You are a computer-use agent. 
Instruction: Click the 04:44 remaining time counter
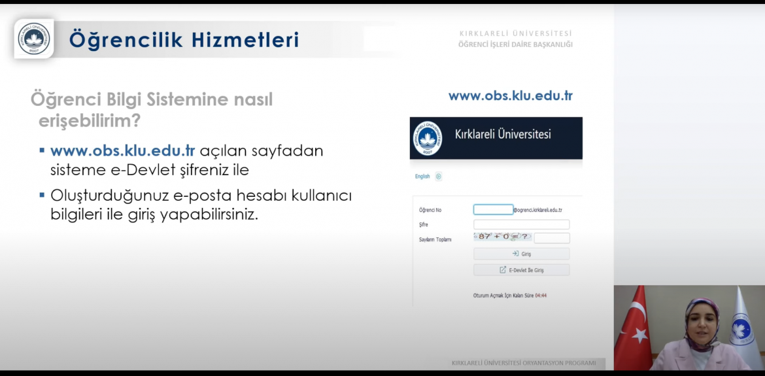click(541, 296)
